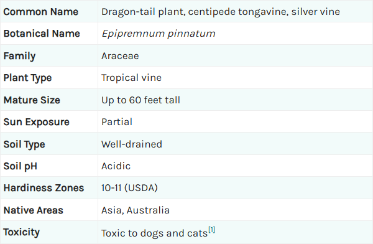Select the 10-11 (USDA) value
Image resolution: width=373 pixels, height=244 pixels.
point(130,188)
